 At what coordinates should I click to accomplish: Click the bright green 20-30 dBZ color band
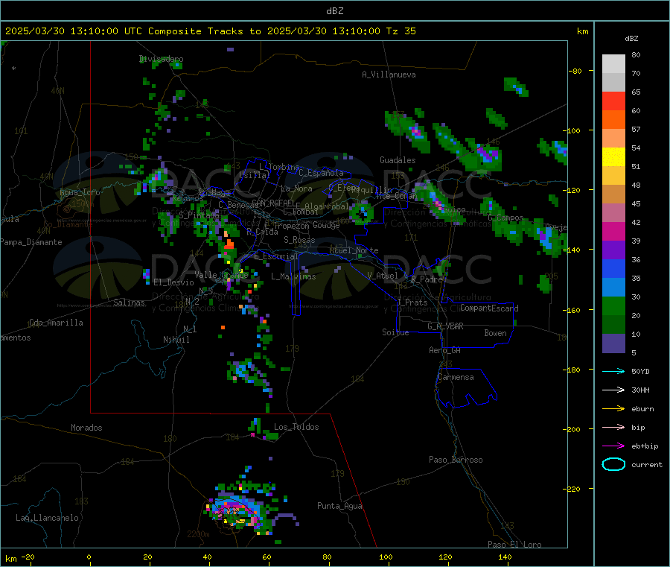(613, 305)
